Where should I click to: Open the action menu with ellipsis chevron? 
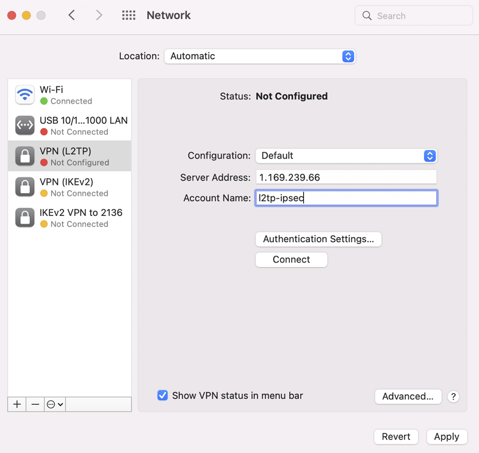54,404
